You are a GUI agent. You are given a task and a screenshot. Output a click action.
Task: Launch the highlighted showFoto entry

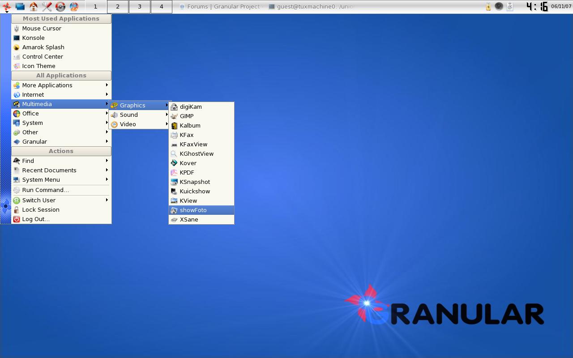point(201,210)
